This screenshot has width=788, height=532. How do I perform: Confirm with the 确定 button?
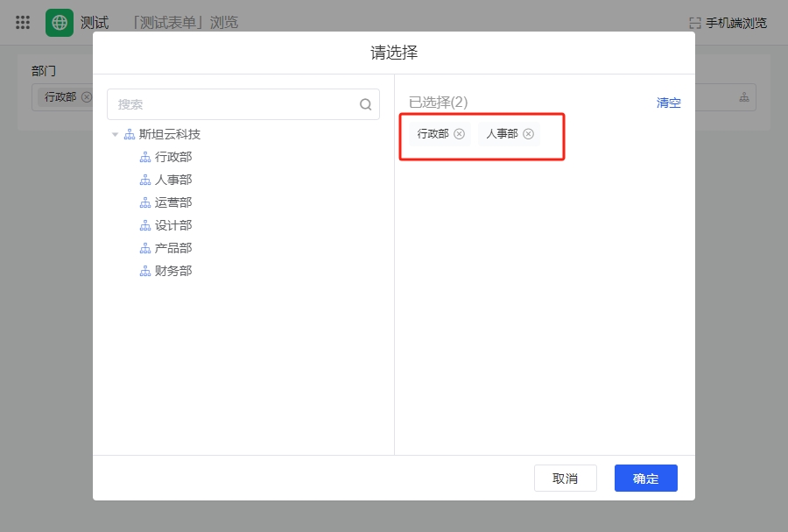coord(646,479)
